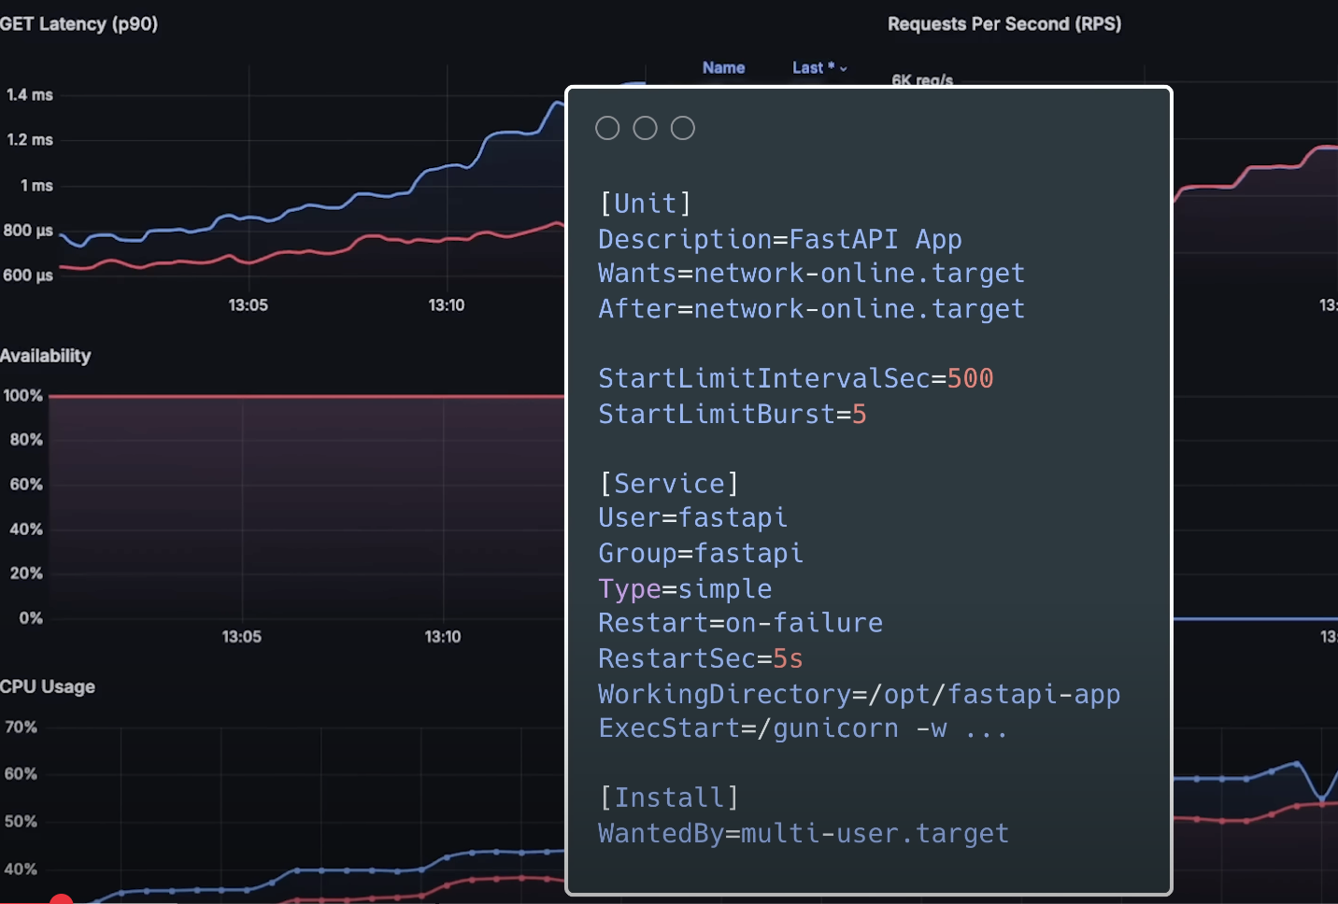
Task: Click 'Description=FastAPI App' line
Action: tap(780, 239)
